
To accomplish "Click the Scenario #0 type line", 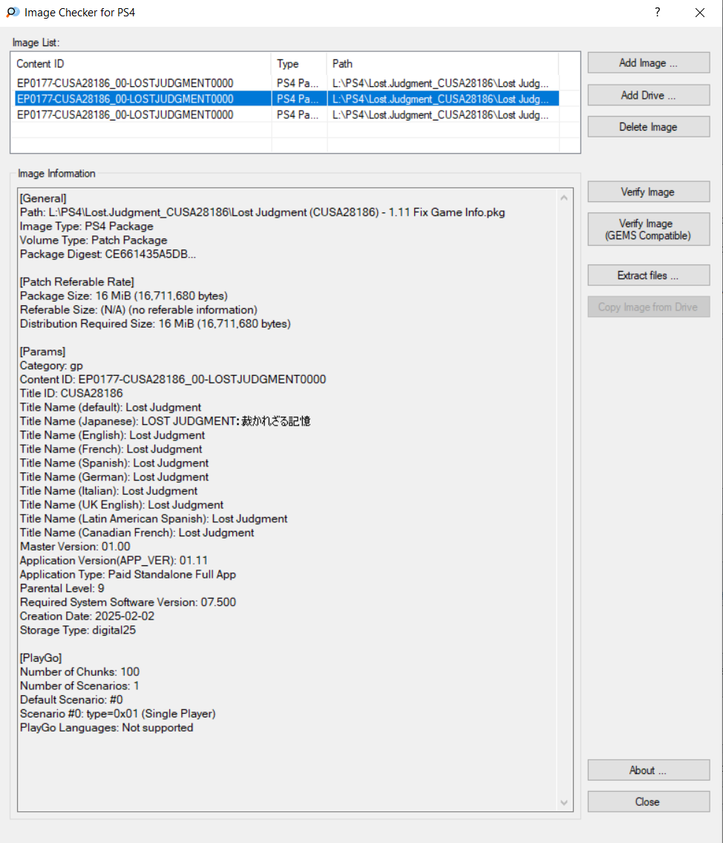I will (x=117, y=714).
